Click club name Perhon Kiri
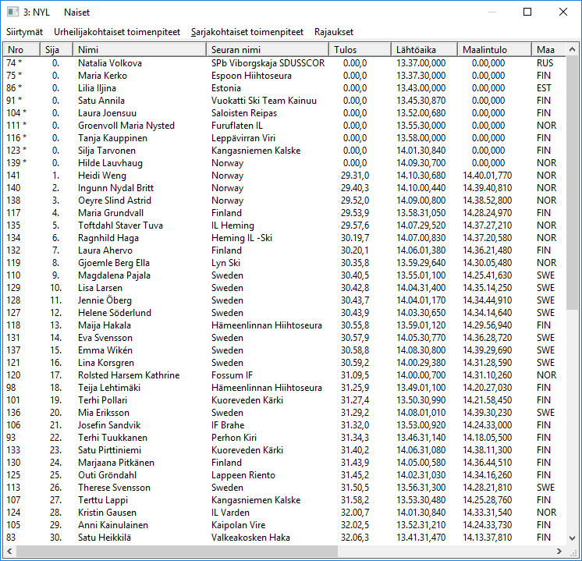This screenshot has height=561, width=582. click(234, 438)
